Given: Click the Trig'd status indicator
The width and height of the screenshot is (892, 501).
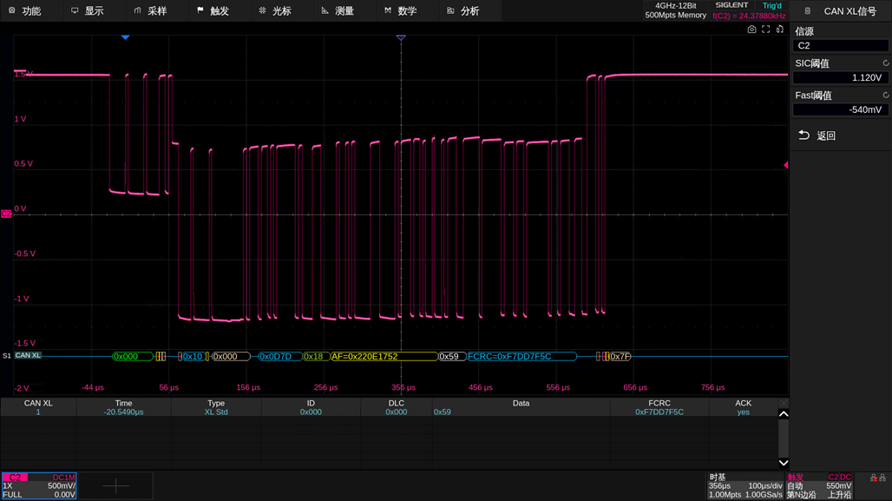Looking at the screenshot, I should pyautogui.click(x=772, y=6).
